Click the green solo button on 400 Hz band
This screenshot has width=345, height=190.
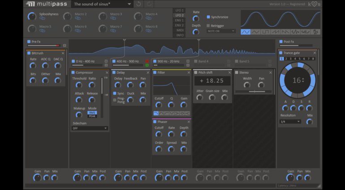147,65
